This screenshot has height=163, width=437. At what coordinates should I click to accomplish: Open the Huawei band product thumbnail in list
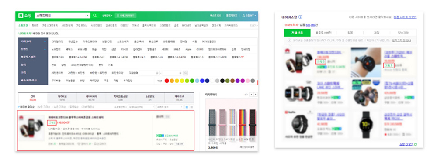pos(32,129)
